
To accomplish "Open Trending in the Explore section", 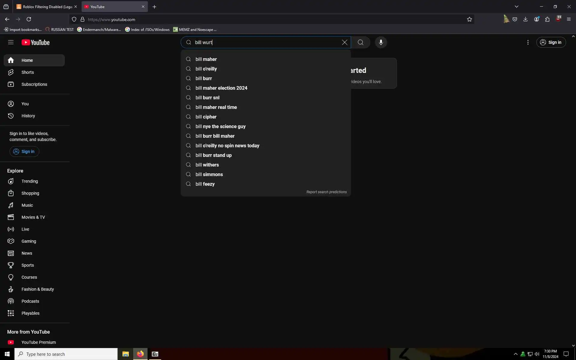I will pyautogui.click(x=29, y=181).
